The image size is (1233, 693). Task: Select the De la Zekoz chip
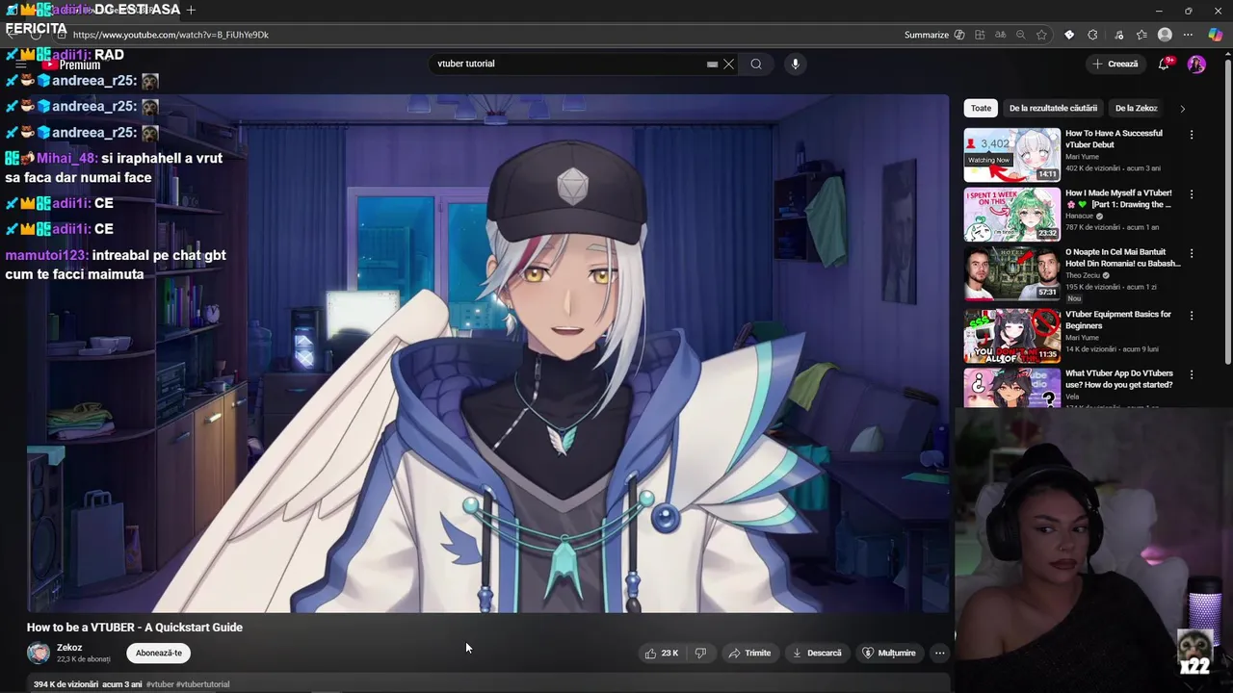point(1136,108)
